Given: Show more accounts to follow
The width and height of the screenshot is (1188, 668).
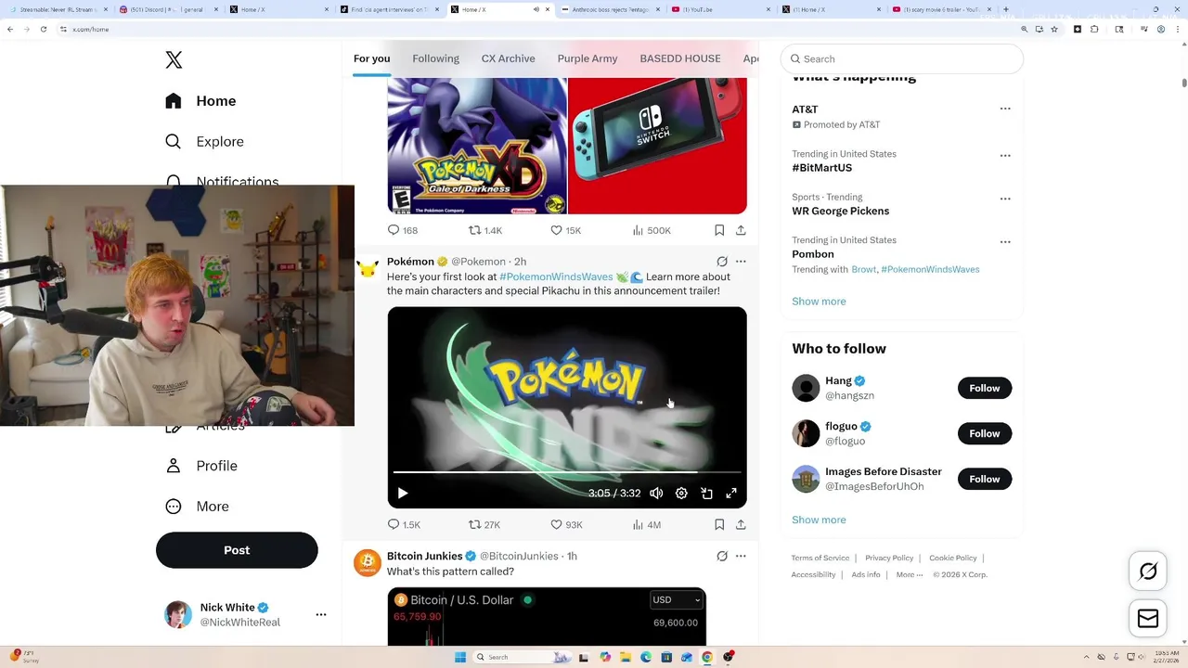Looking at the screenshot, I should 819,520.
